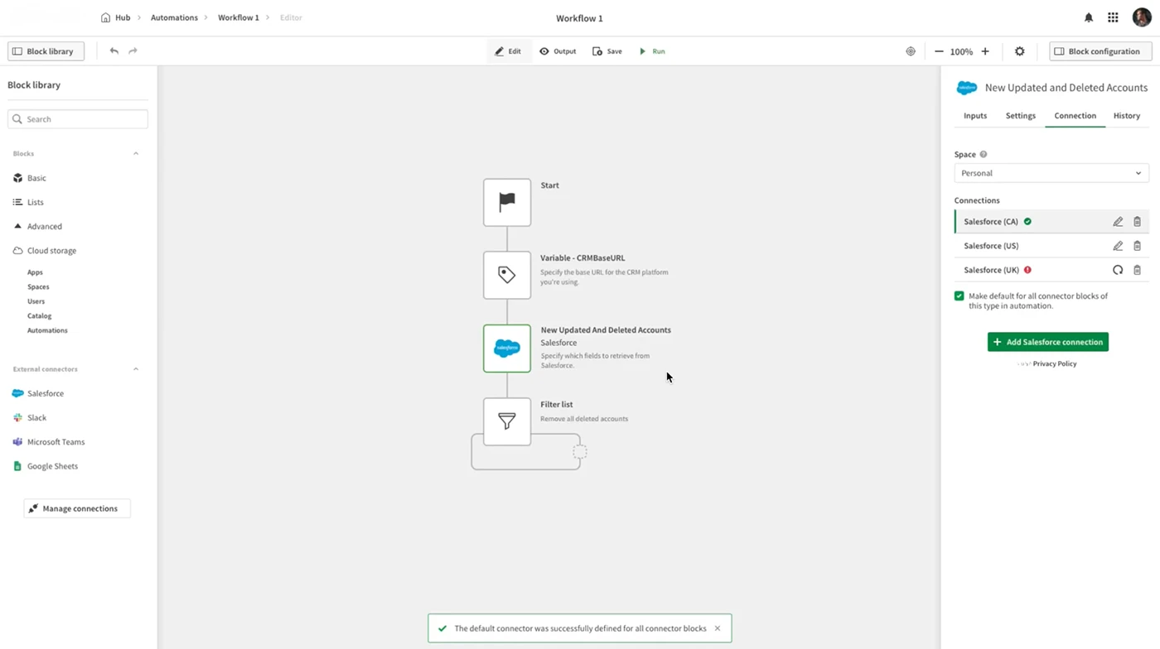Zoom in with the plus icon
The image size is (1160, 649).
point(985,51)
